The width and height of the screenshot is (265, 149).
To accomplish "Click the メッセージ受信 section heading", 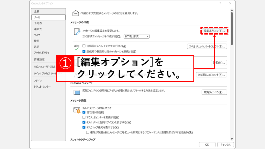I will click(78, 101).
